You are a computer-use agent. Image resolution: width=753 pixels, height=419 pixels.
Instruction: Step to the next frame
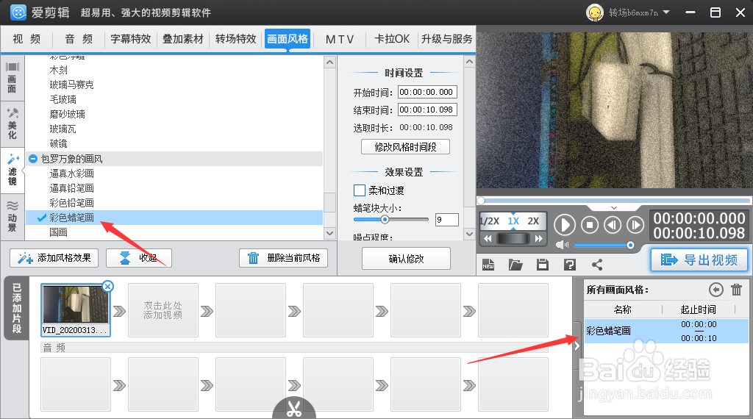pos(635,225)
